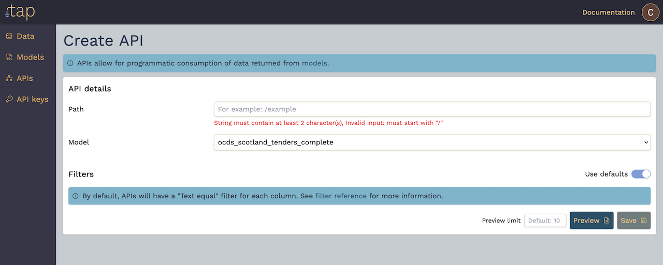Open the user avatar labeled C

(651, 12)
